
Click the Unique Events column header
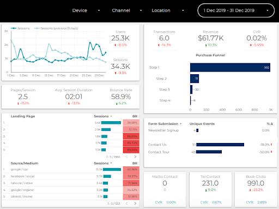[202, 124]
